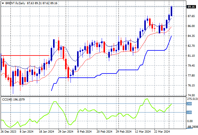Select the 29 Feb 2024 date label
The width and height of the screenshot is (198, 135).
[124, 132]
